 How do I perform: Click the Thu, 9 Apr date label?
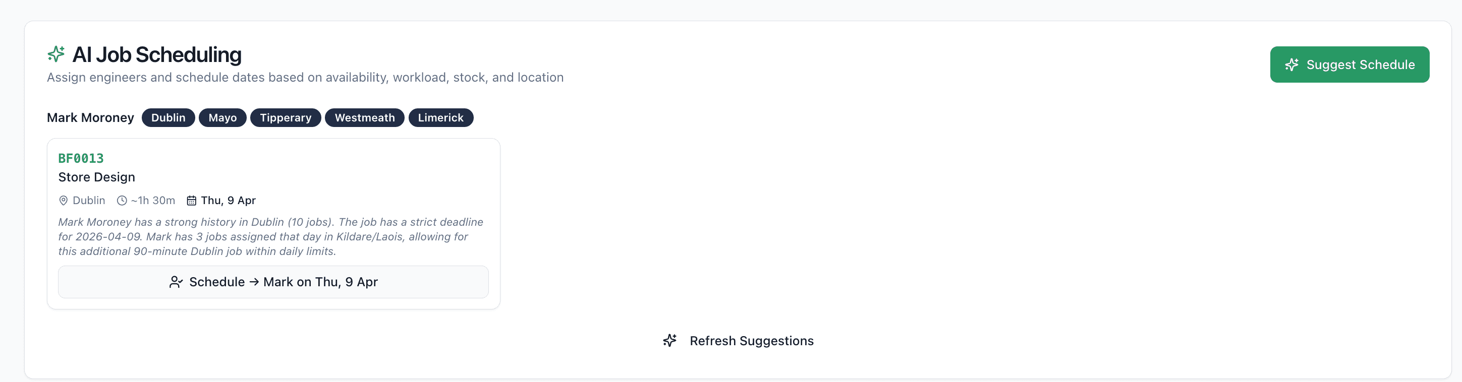[x=228, y=200]
